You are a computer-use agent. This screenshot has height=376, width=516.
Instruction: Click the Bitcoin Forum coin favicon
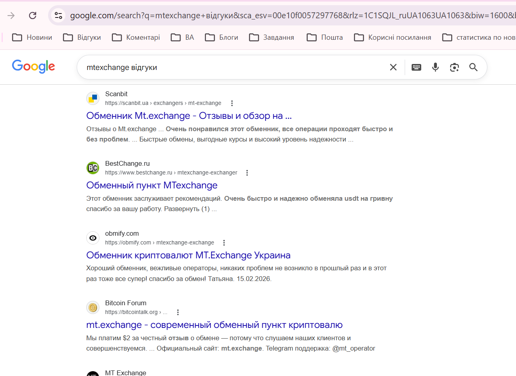pos(93,307)
